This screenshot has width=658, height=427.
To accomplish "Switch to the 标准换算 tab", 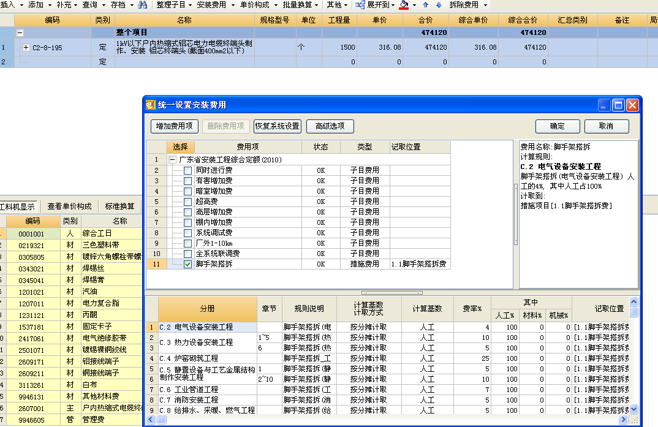I will click(119, 206).
